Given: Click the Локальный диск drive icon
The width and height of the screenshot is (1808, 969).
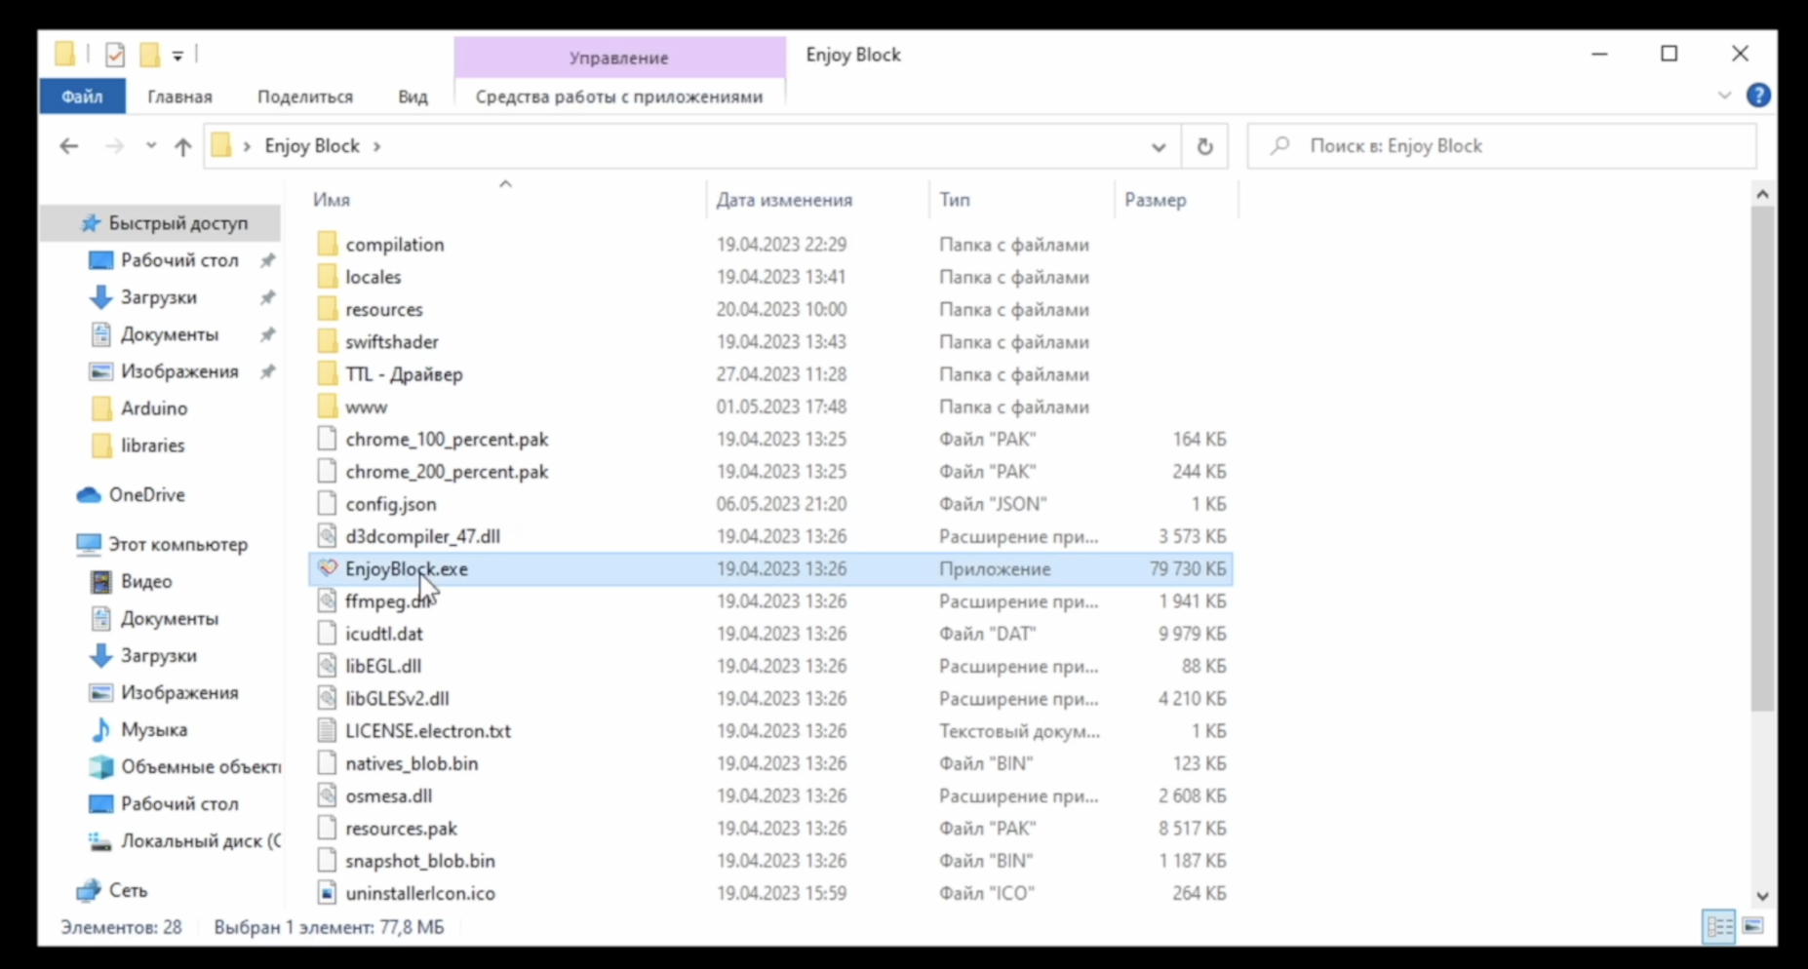Looking at the screenshot, I should pos(100,840).
